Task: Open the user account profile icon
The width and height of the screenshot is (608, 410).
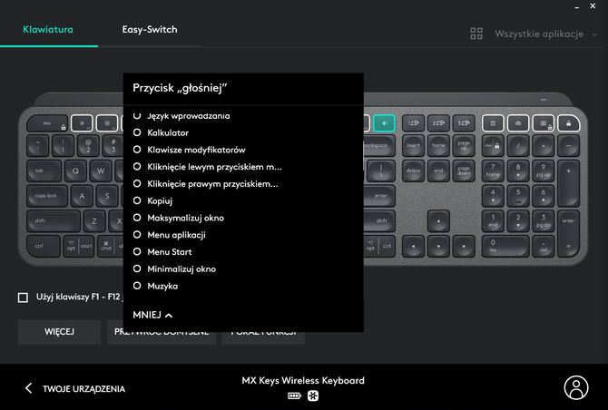Action: tap(576, 387)
